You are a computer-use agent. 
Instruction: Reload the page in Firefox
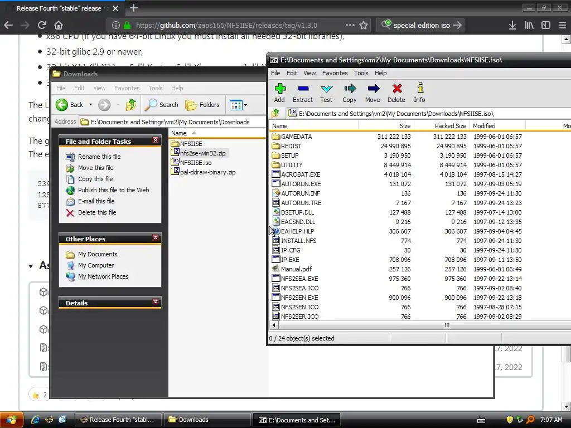click(x=42, y=25)
